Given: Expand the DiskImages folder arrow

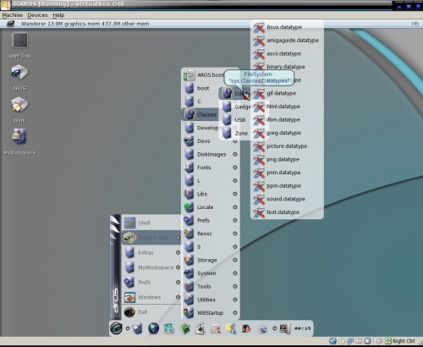Looking at the screenshot, I should 235,154.
